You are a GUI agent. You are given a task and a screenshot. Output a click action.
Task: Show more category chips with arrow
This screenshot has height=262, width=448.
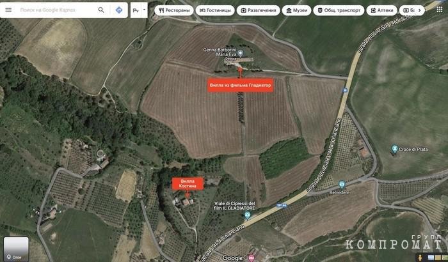click(419, 10)
